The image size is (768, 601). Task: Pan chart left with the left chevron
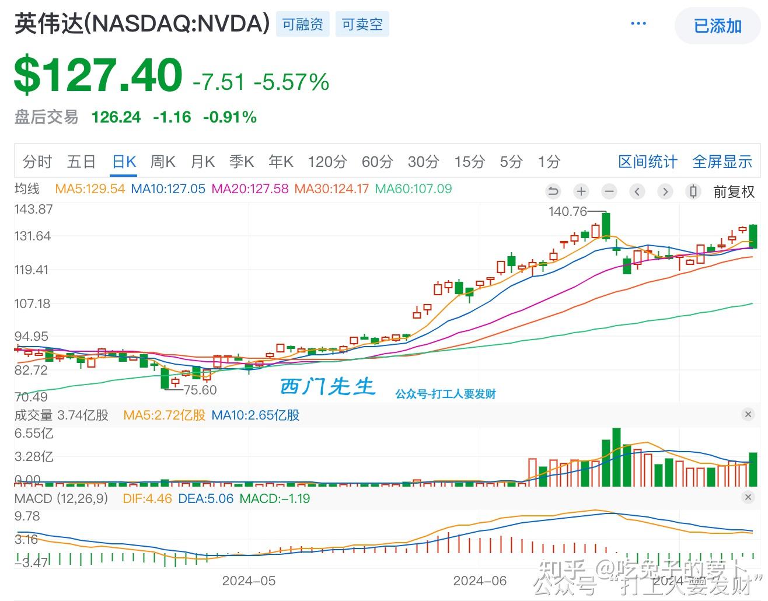637,191
